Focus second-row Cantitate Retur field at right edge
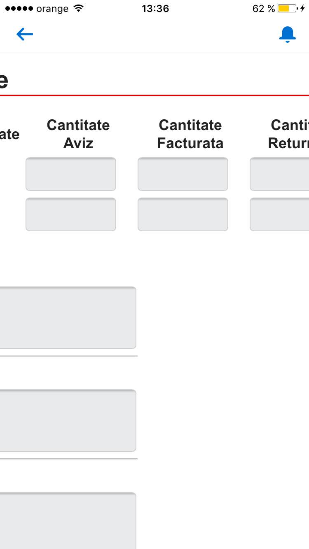Image resolution: width=309 pixels, height=549 pixels. tap(280, 214)
